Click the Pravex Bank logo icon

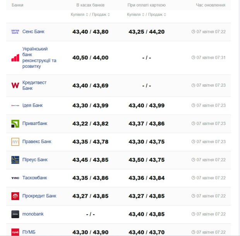(15, 142)
